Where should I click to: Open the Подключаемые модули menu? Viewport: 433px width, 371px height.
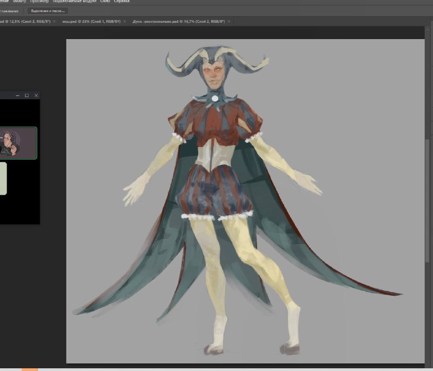pyautogui.click(x=75, y=1)
